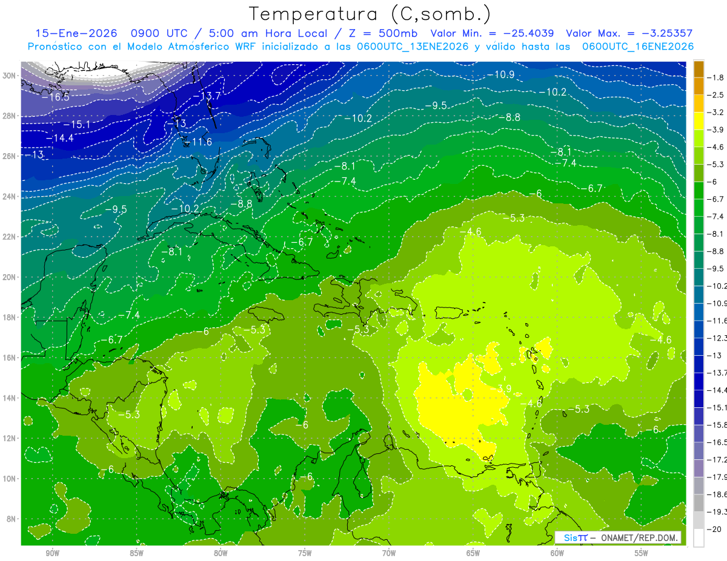
Task: Select the gold legend swatch between -2.5 and -3.2
Action: 699,103
